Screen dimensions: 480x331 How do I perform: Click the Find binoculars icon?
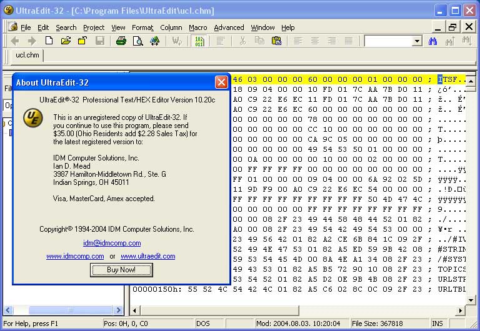pos(432,41)
